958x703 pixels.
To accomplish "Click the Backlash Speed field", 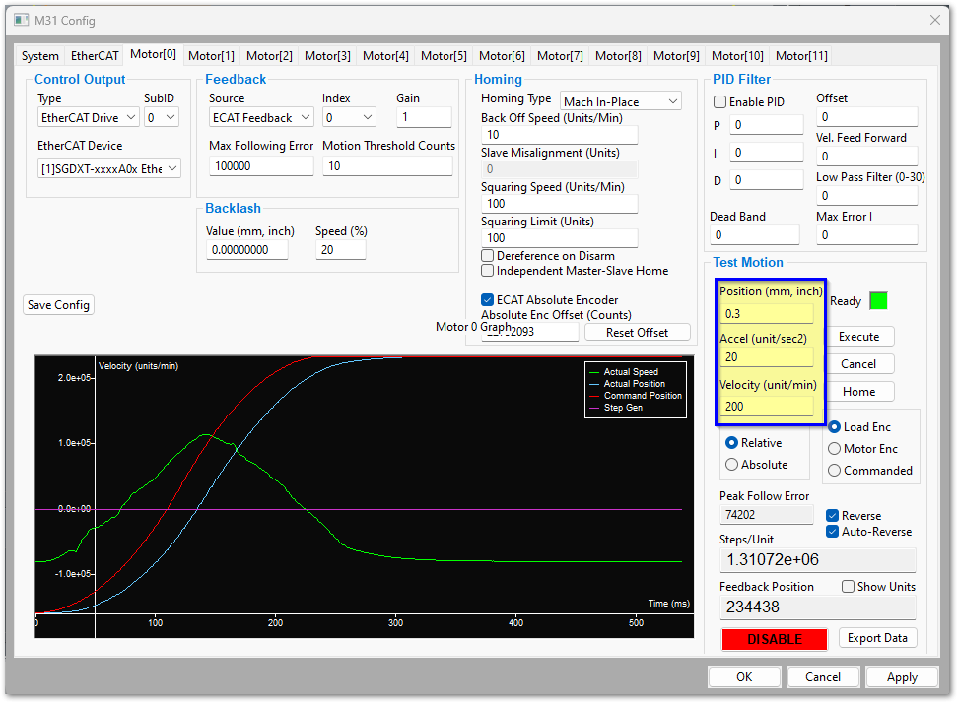I will click(341, 249).
